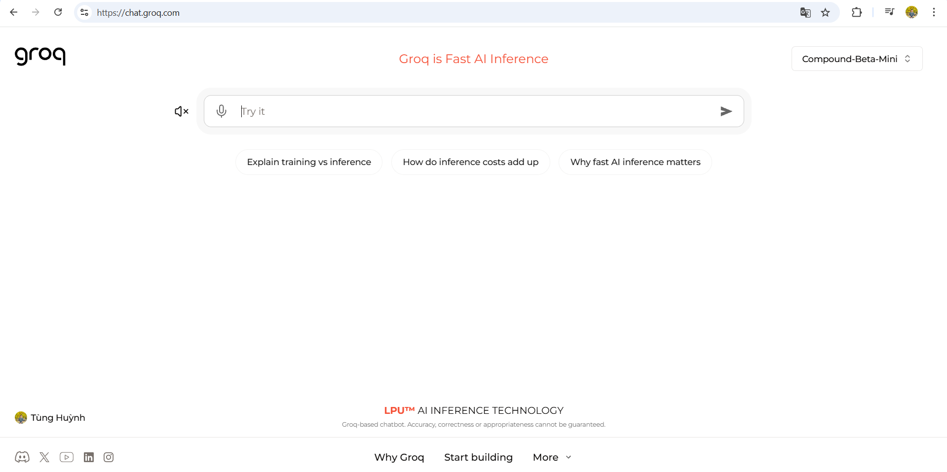The width and height of the screenshot is (947, 472).
Task: View site information icon in address bar
Action: pos(84,12)
